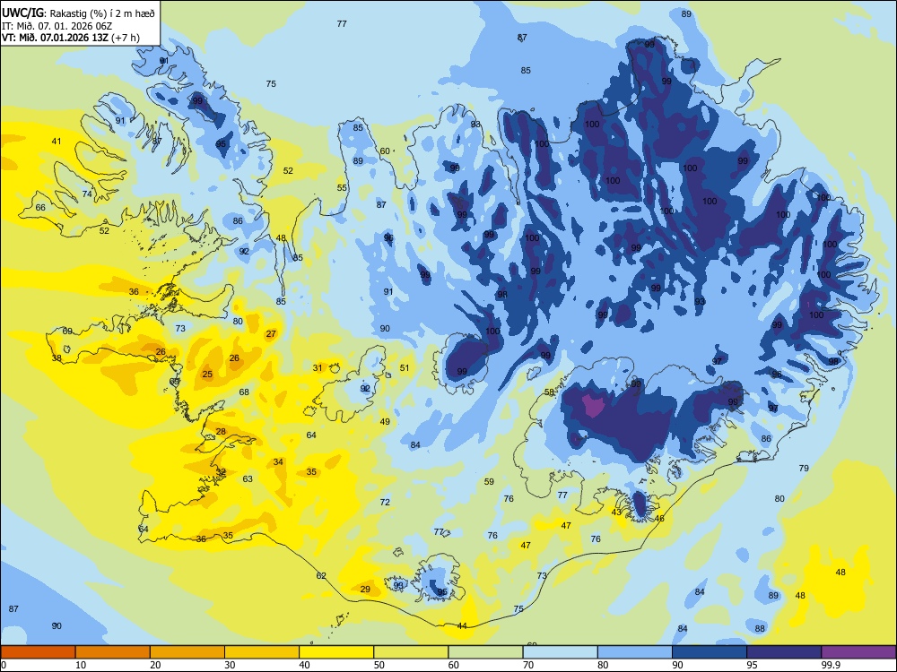Click the map value '44' at the southern tip
The image size is (897, 672).
click(x=462, y=625)
